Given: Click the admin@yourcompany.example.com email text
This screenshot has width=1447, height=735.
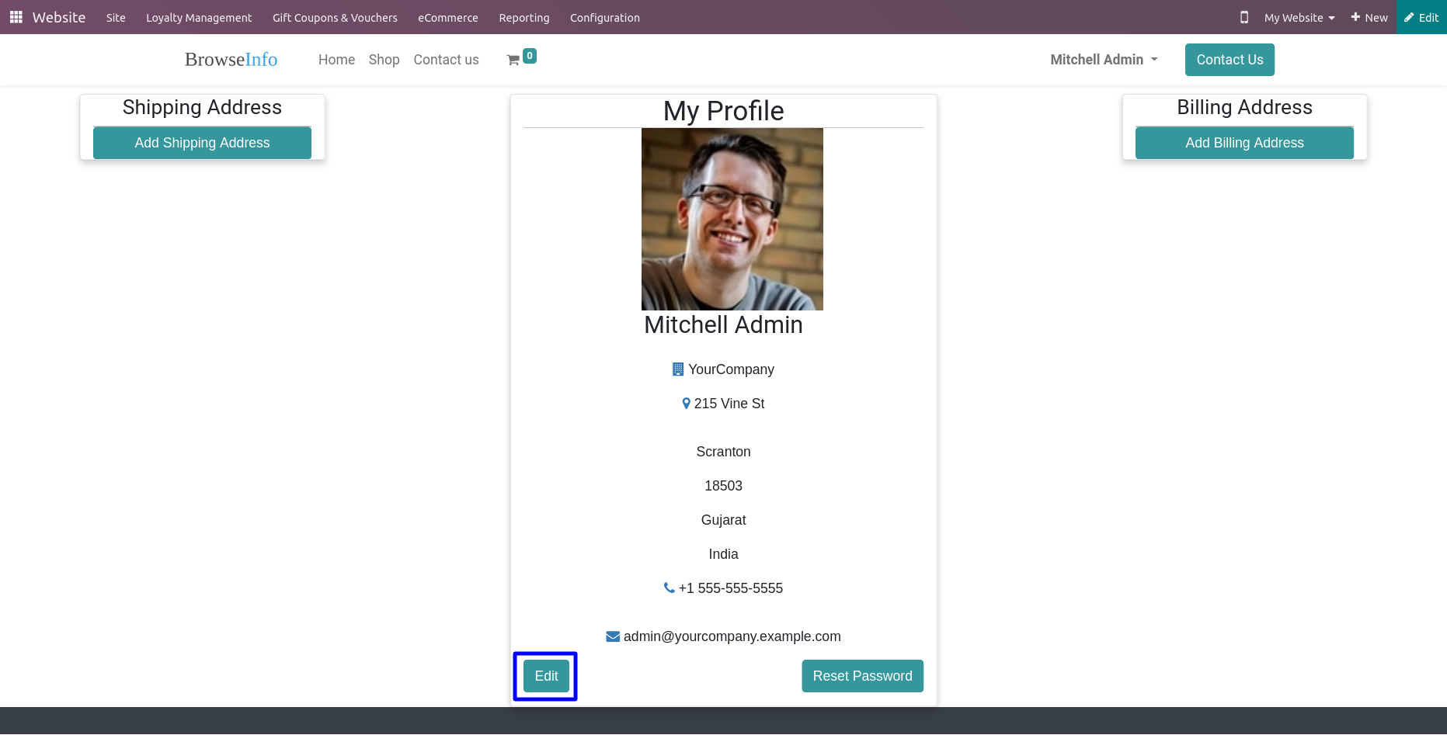Looking at the screenshot, I should [732, 636].
